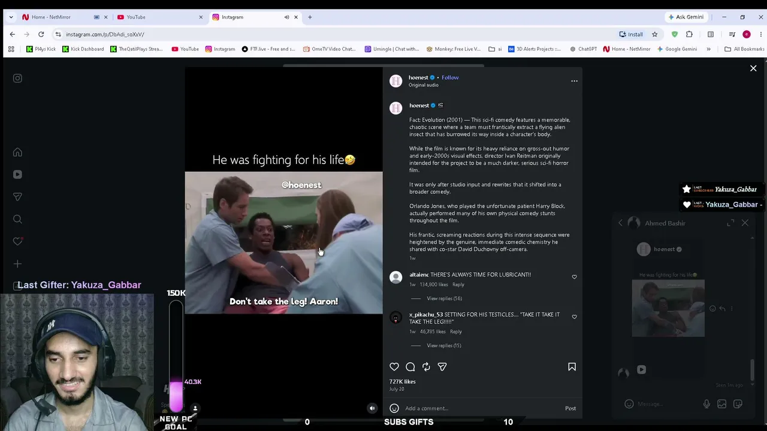
Task: Mute the Instagram tab audio
Action: (286, 17)
